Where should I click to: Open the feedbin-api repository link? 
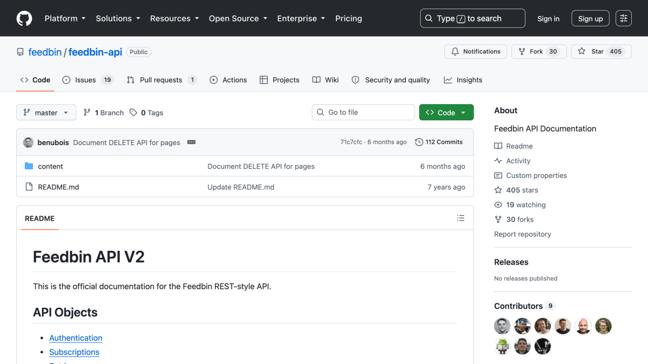click(95, 52)
